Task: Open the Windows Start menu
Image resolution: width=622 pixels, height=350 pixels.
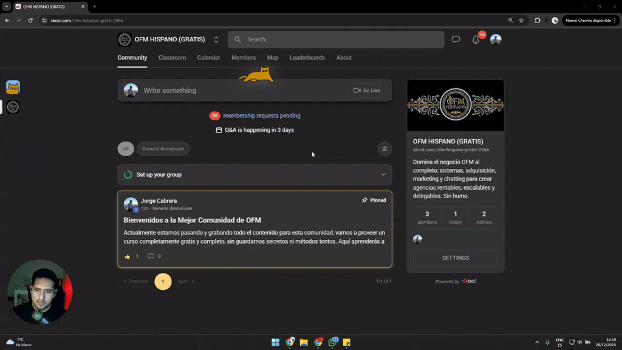Action: (275, 342)
